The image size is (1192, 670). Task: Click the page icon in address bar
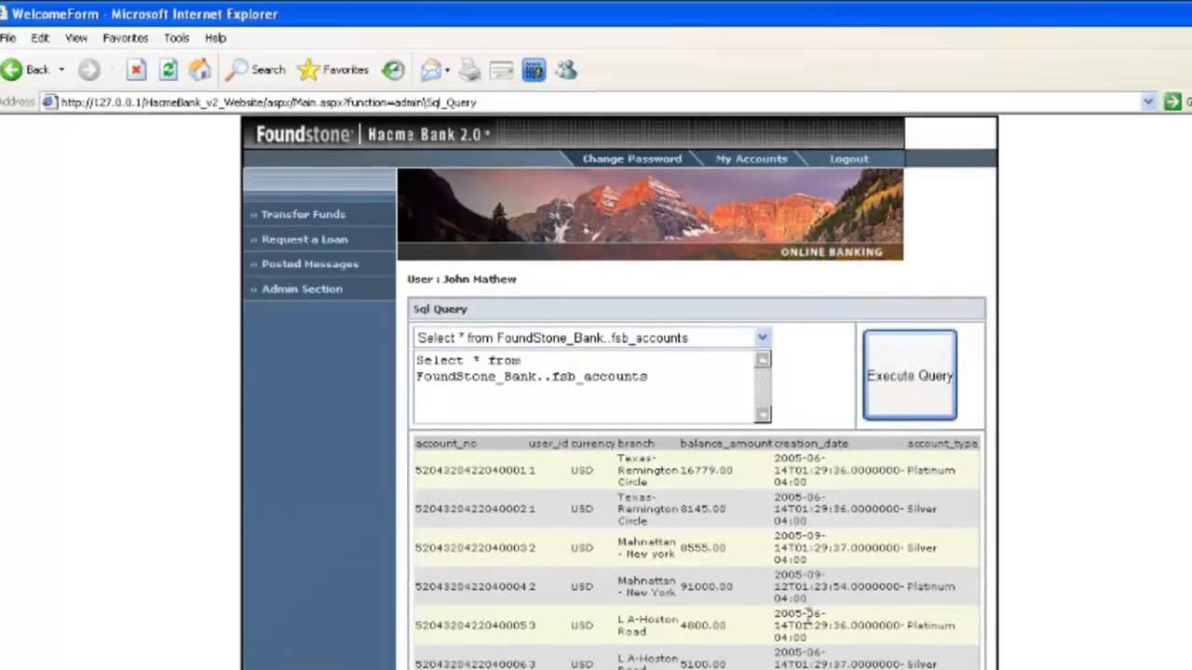(x=49, y=102)
